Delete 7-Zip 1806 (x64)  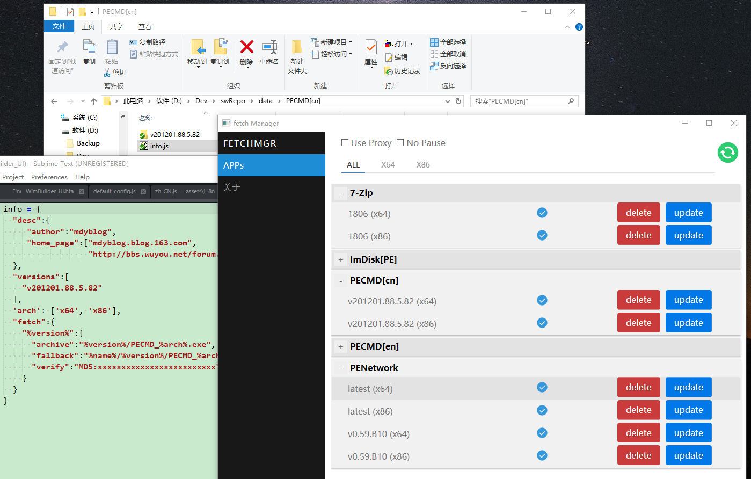[639, 213]
